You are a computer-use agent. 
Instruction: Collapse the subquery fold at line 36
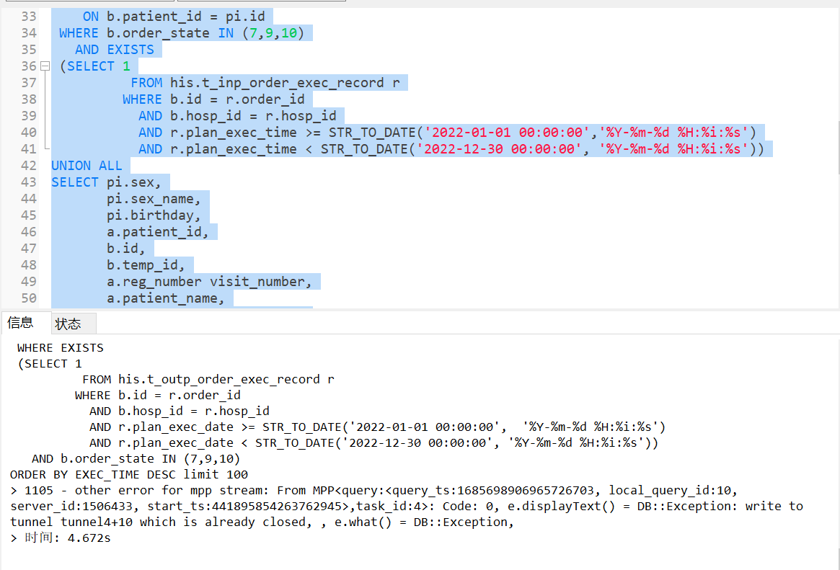pyautogui.click(x=44, y=66)
